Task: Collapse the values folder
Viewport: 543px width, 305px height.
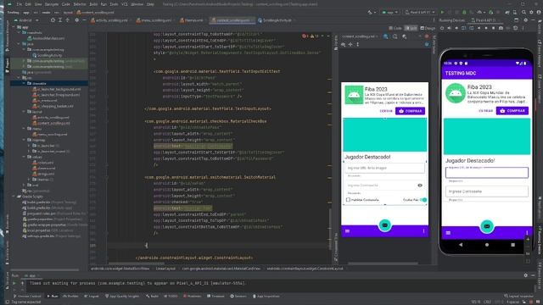Action: 24,157
